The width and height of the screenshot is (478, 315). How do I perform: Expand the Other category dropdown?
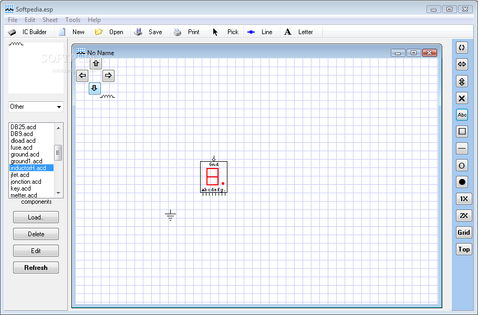coord(59,107)
